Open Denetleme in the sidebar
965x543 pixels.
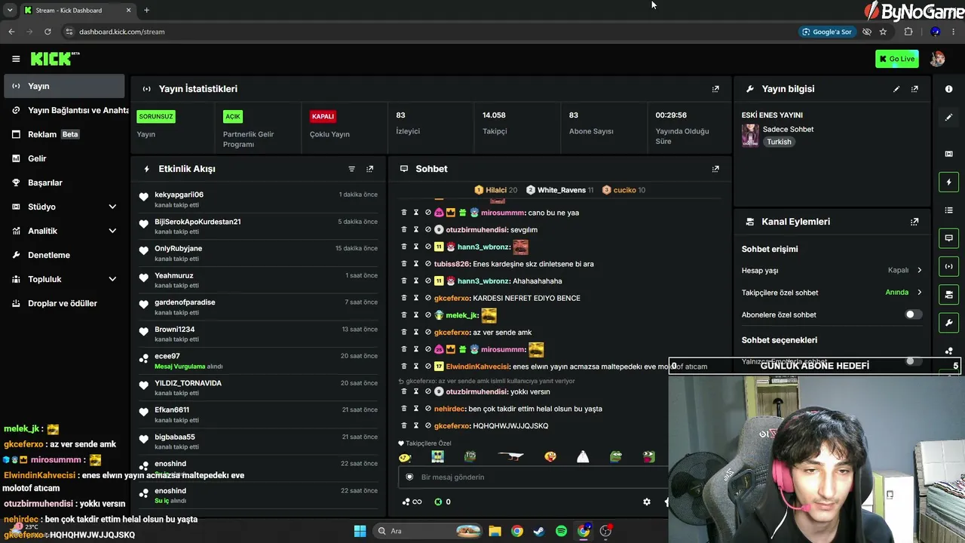click(x=63, y=255)
